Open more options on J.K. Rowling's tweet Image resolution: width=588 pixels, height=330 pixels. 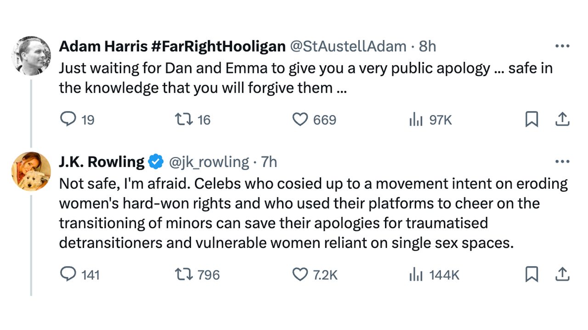[x=562, y=162]
